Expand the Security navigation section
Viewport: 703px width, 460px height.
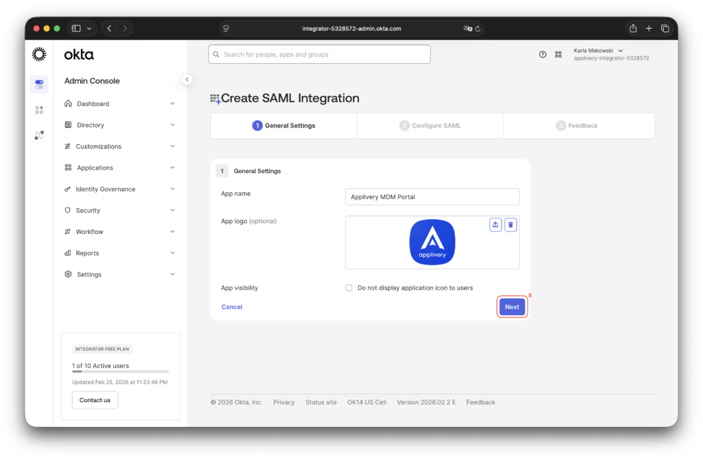click(x=119, y=210)
